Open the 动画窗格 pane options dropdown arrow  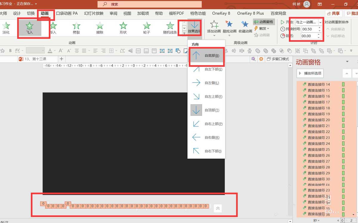coord(347,62)
